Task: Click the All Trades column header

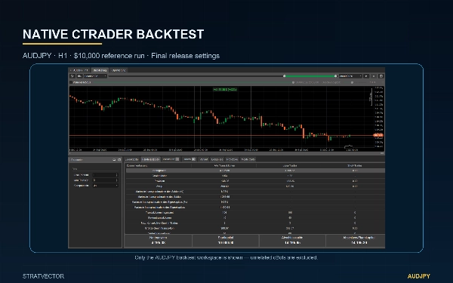Action: 224,166
